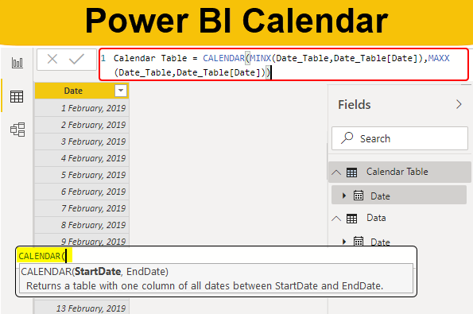This screenshot has height=314, width=473.
Task: Open the Data view grid icon
Action: point(17,96)
